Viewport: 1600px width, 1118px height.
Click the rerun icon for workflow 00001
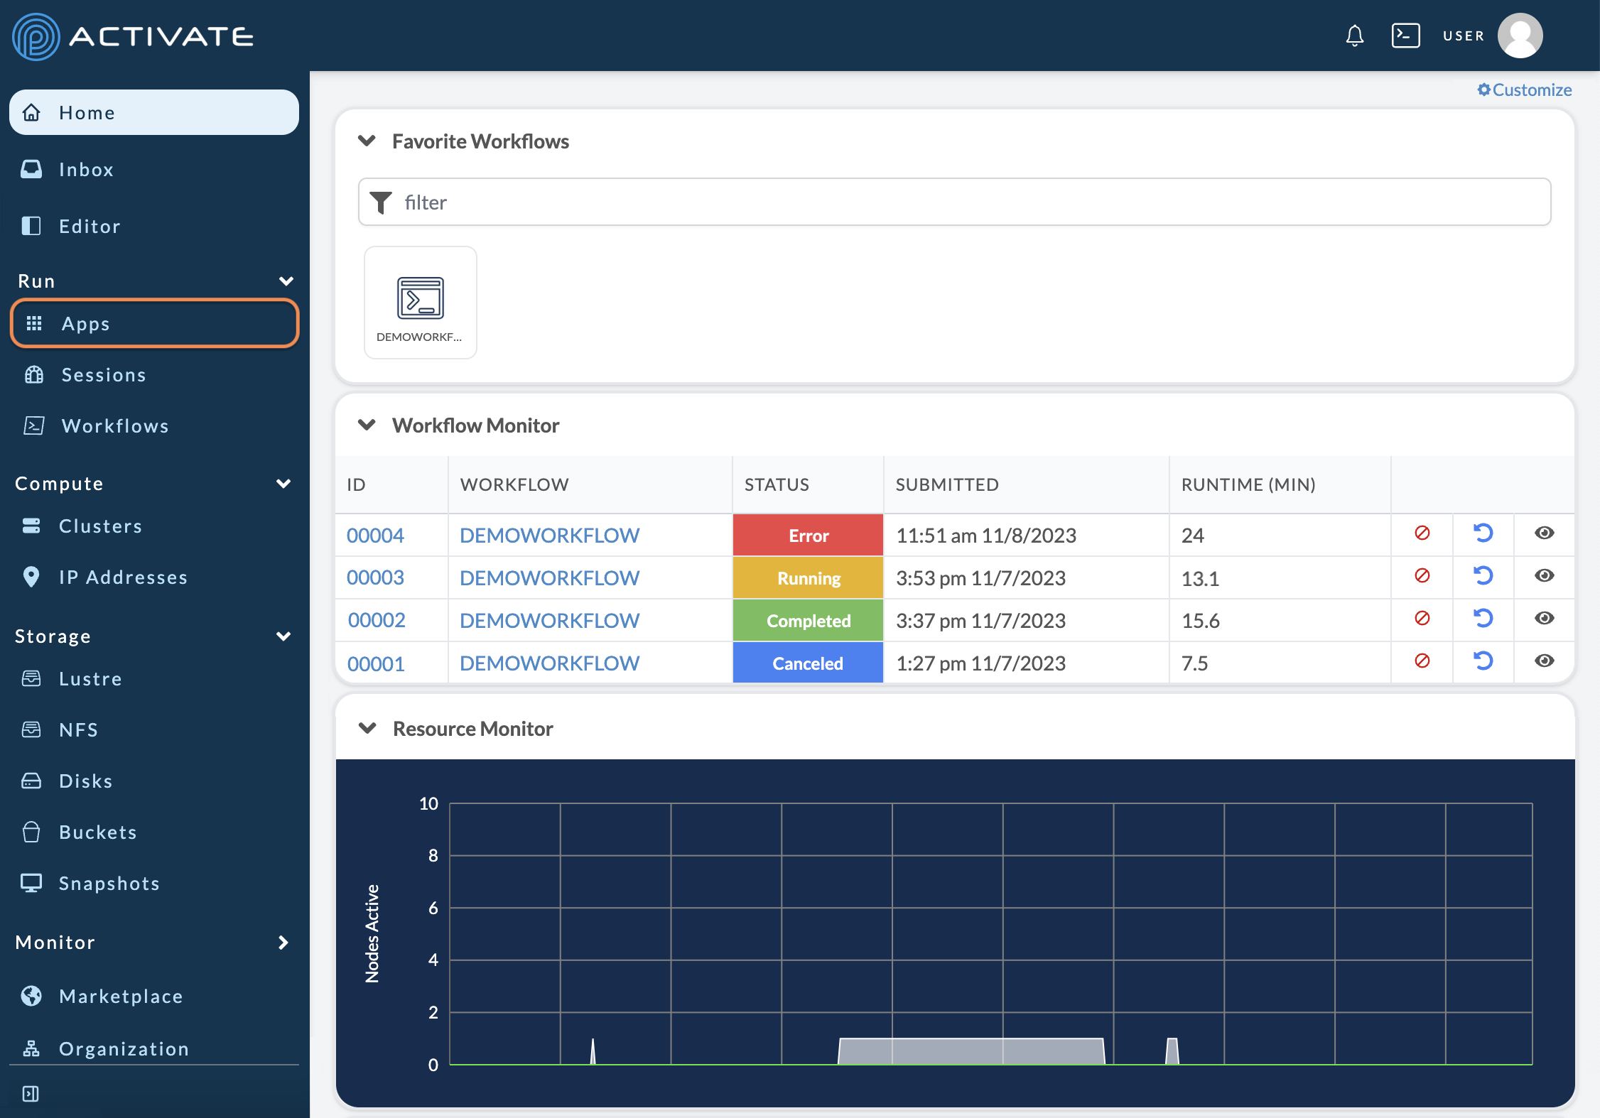[1482, 662]
